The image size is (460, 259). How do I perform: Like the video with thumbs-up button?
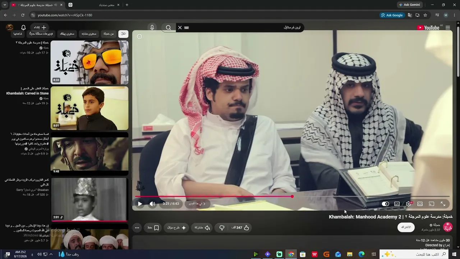coord(241,228)
